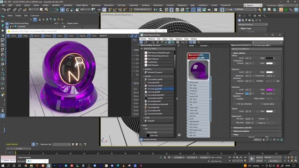Image resolution: width=299 pixels, height=168 pixels.
Task: Activate the Select and Link tool
Action: [14, 10]
